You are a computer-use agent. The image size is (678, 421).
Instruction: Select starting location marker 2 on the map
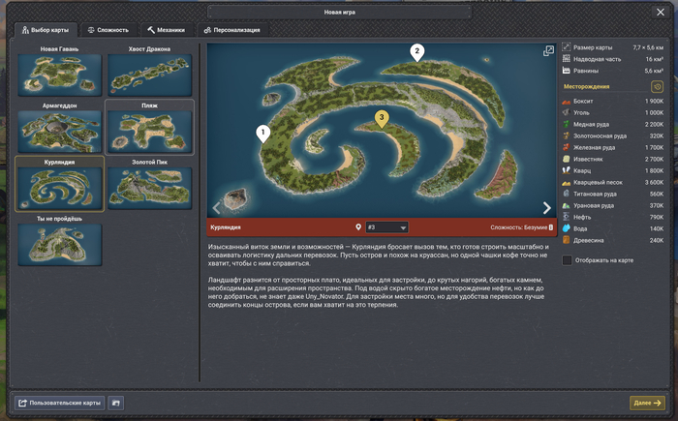coord(416,52)
